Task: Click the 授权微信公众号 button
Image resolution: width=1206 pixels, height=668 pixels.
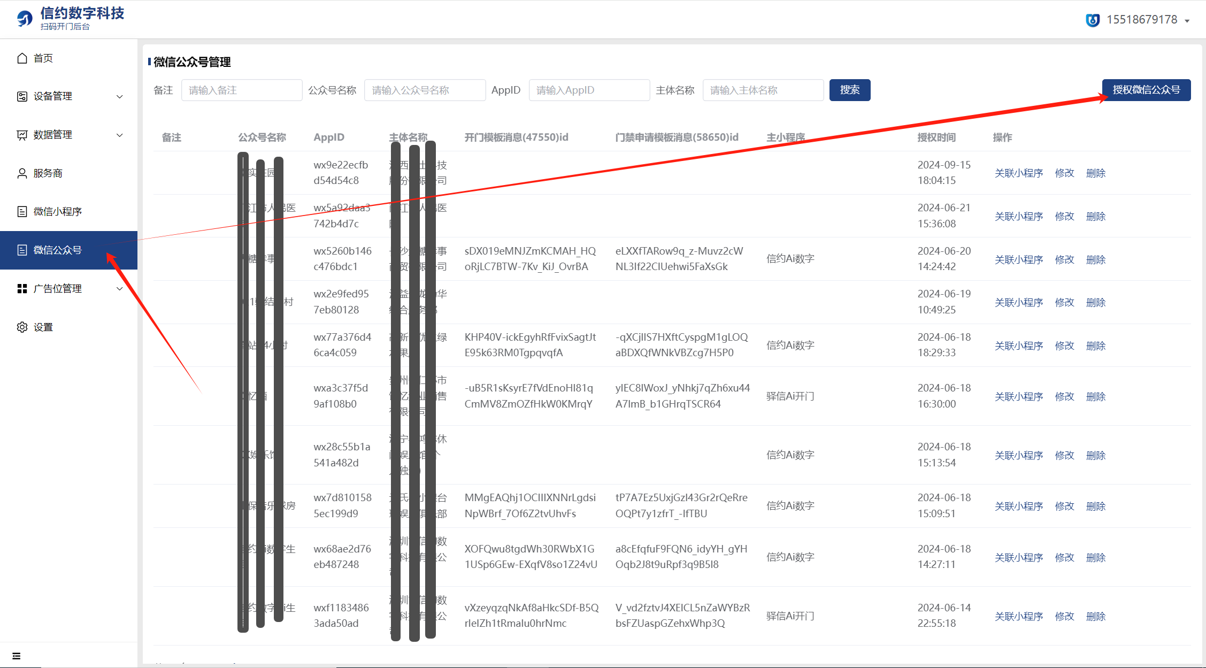Action: tap(1146, 90)
